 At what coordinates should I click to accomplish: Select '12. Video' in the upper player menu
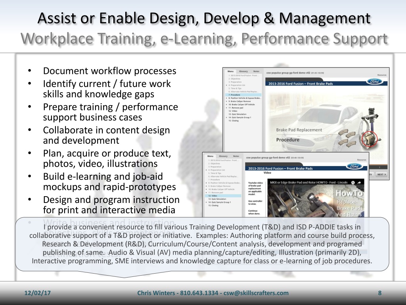pos(233,111)
